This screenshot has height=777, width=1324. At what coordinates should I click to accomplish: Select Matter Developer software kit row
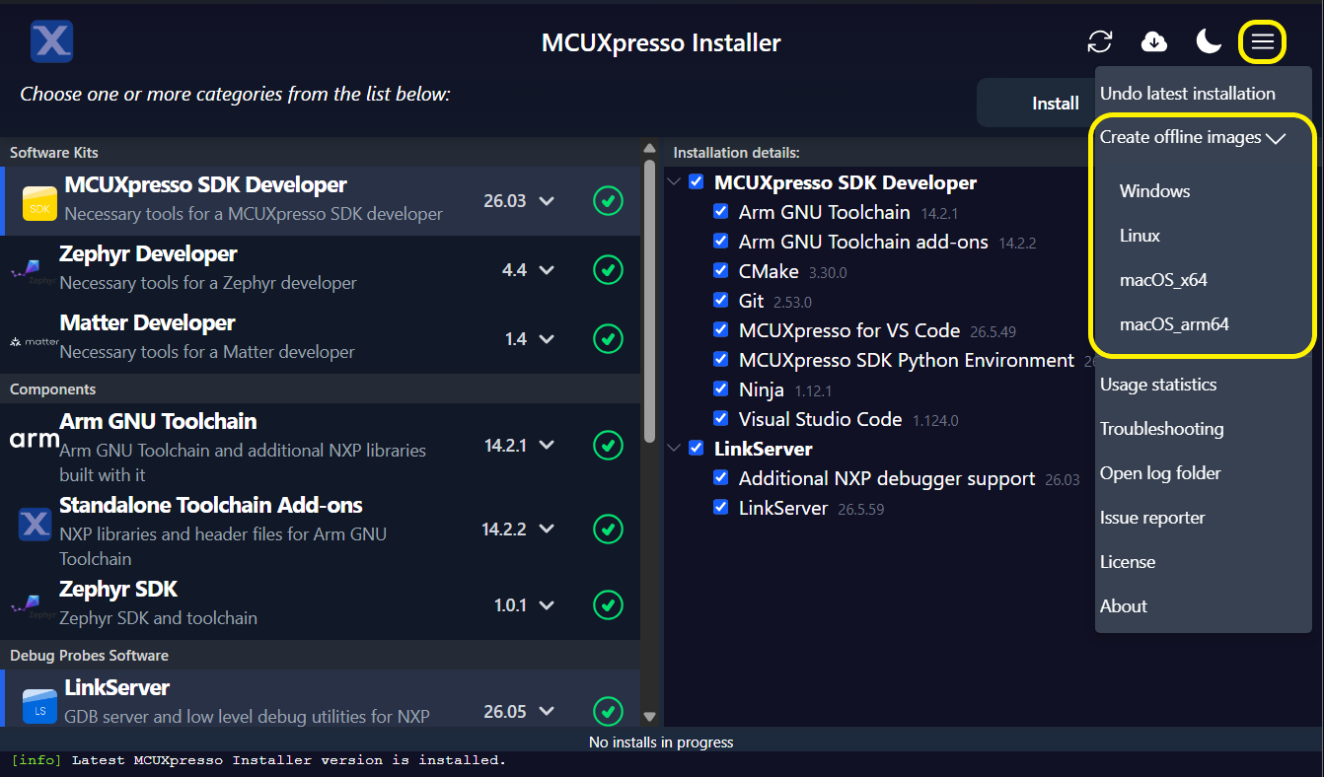coord(321,339)
